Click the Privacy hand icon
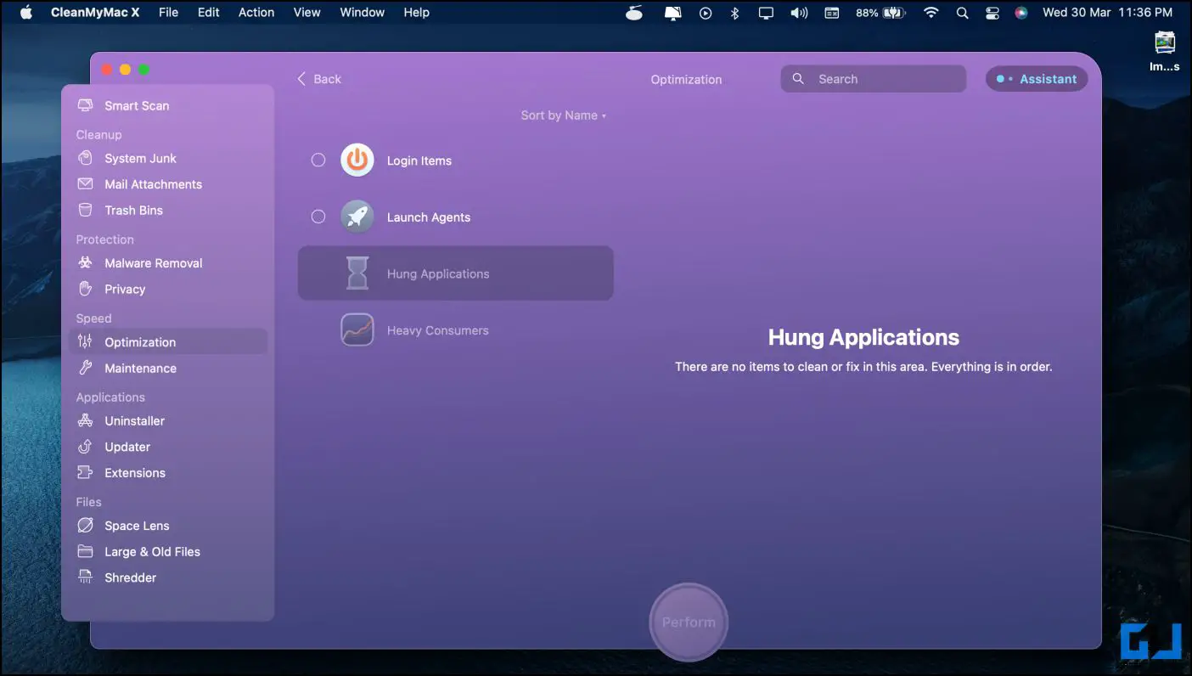The image size is (1192, 676). tap(85, 289)
